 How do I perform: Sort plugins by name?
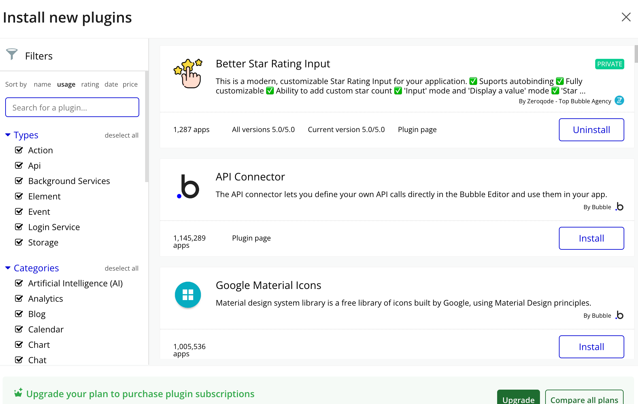coord(42,84)
